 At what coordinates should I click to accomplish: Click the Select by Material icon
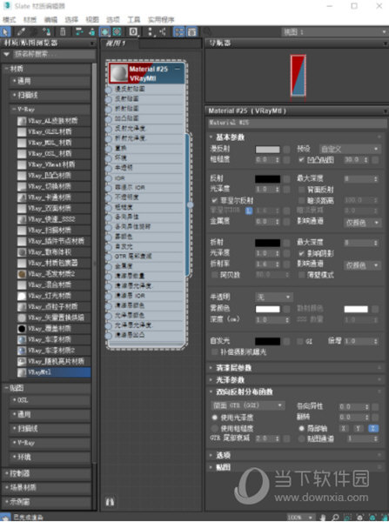pyautogui.click(x=207, y=32)
